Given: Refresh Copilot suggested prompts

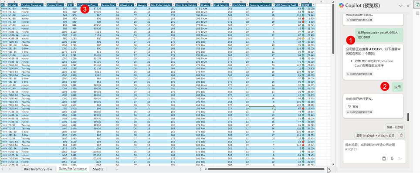Looking at the screenshot, I should point(401,136).
